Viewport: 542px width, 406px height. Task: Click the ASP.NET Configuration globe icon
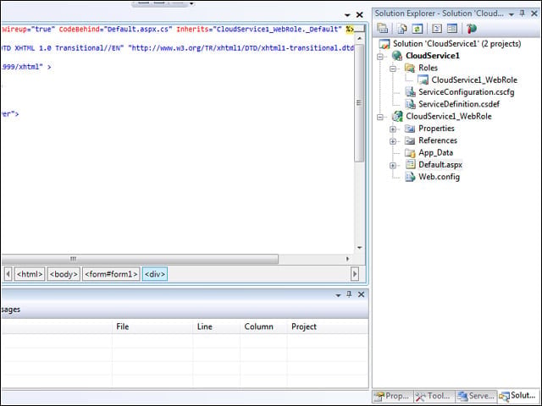coord(472,28)
